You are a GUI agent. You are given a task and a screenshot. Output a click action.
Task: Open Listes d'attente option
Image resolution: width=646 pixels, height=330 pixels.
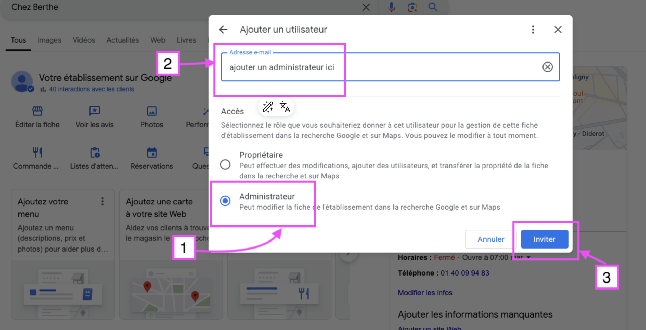click(94, 158)
